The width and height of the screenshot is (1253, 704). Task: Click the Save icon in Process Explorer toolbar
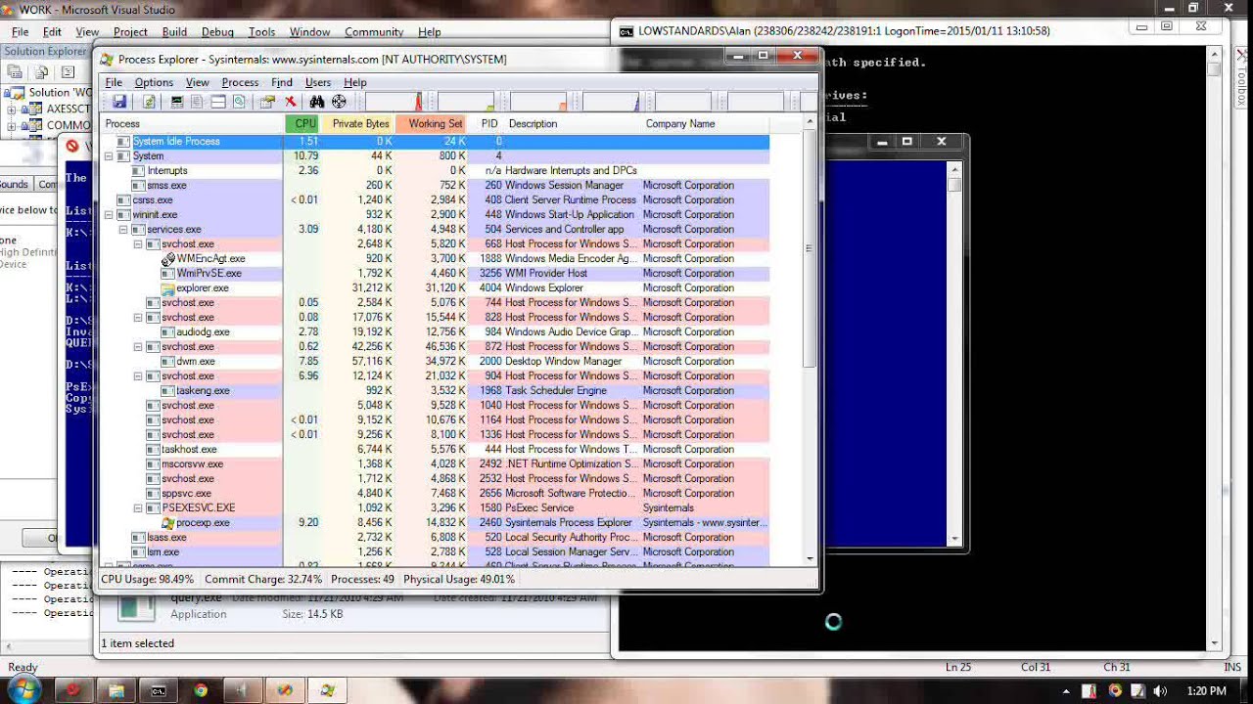tap(119, 102)
